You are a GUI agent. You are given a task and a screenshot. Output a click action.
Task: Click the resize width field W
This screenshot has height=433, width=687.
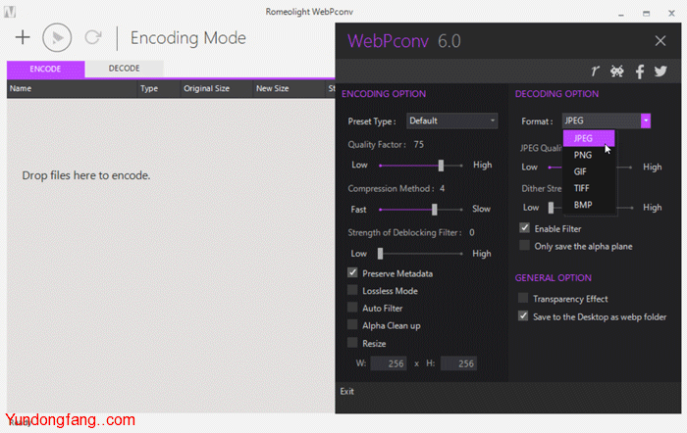(x=389, y=363)
